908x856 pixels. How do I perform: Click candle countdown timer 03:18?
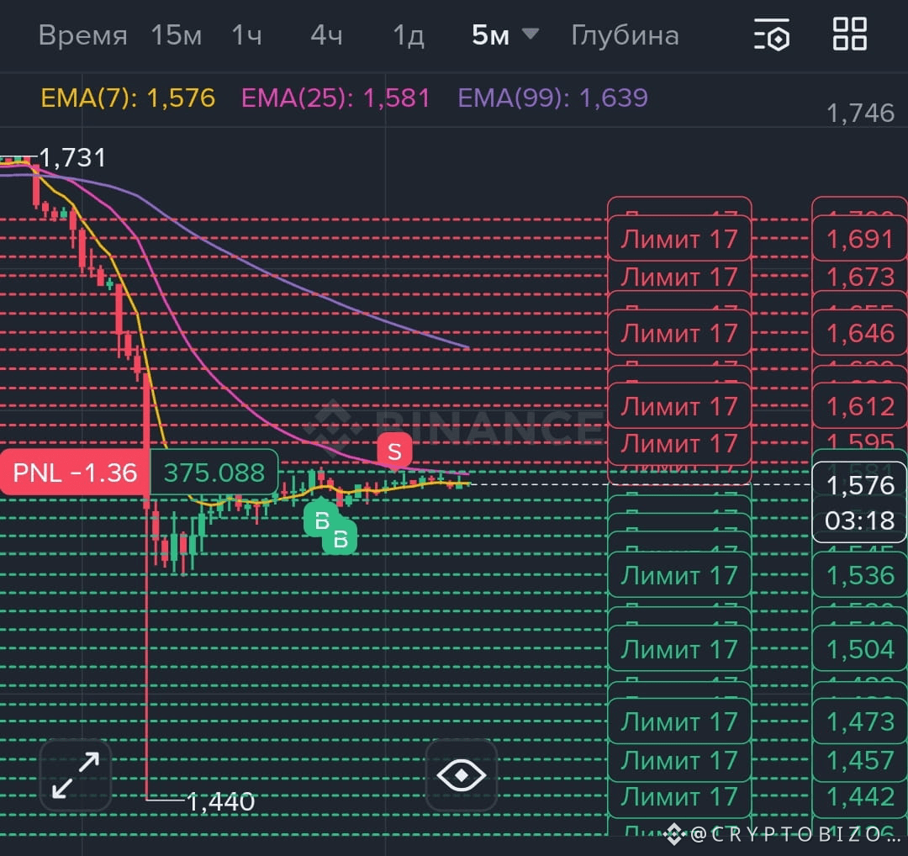pos(860,520)
